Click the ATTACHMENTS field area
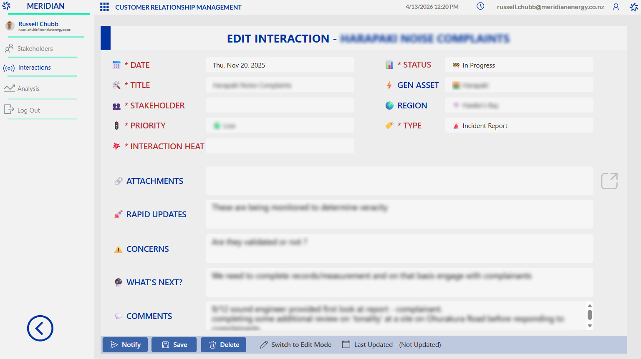This screenshot has width=641, height=359. click(x=399, y=181)
